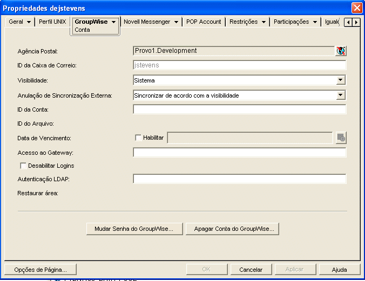Open the Anulação de Sincronização Externa dropdown
Screen dimensions: 365x281
(x=340, y=95)
